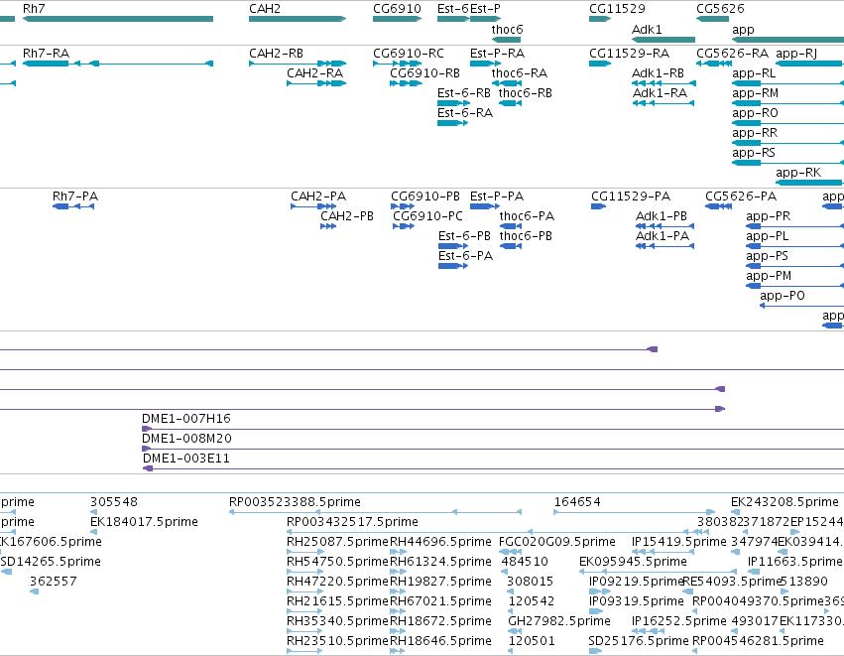Click the 164654 feature label

tap(577, 502)
